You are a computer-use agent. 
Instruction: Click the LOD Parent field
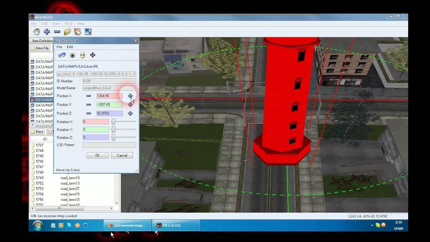[109, 145]
